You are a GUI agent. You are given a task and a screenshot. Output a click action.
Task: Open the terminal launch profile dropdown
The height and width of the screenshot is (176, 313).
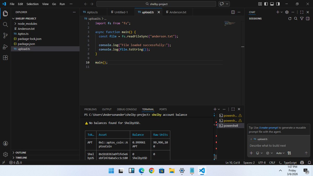[x=219, y=109]
